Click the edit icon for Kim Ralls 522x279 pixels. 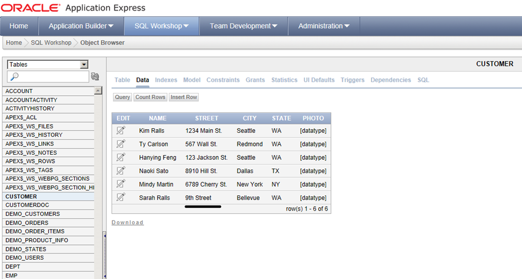[x=121, y=130]
